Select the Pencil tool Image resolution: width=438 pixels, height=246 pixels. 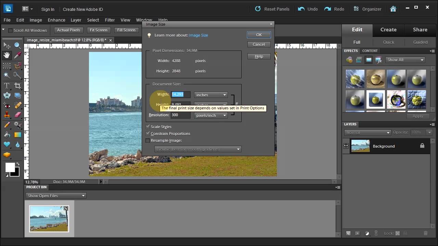(x=7, y=125)
